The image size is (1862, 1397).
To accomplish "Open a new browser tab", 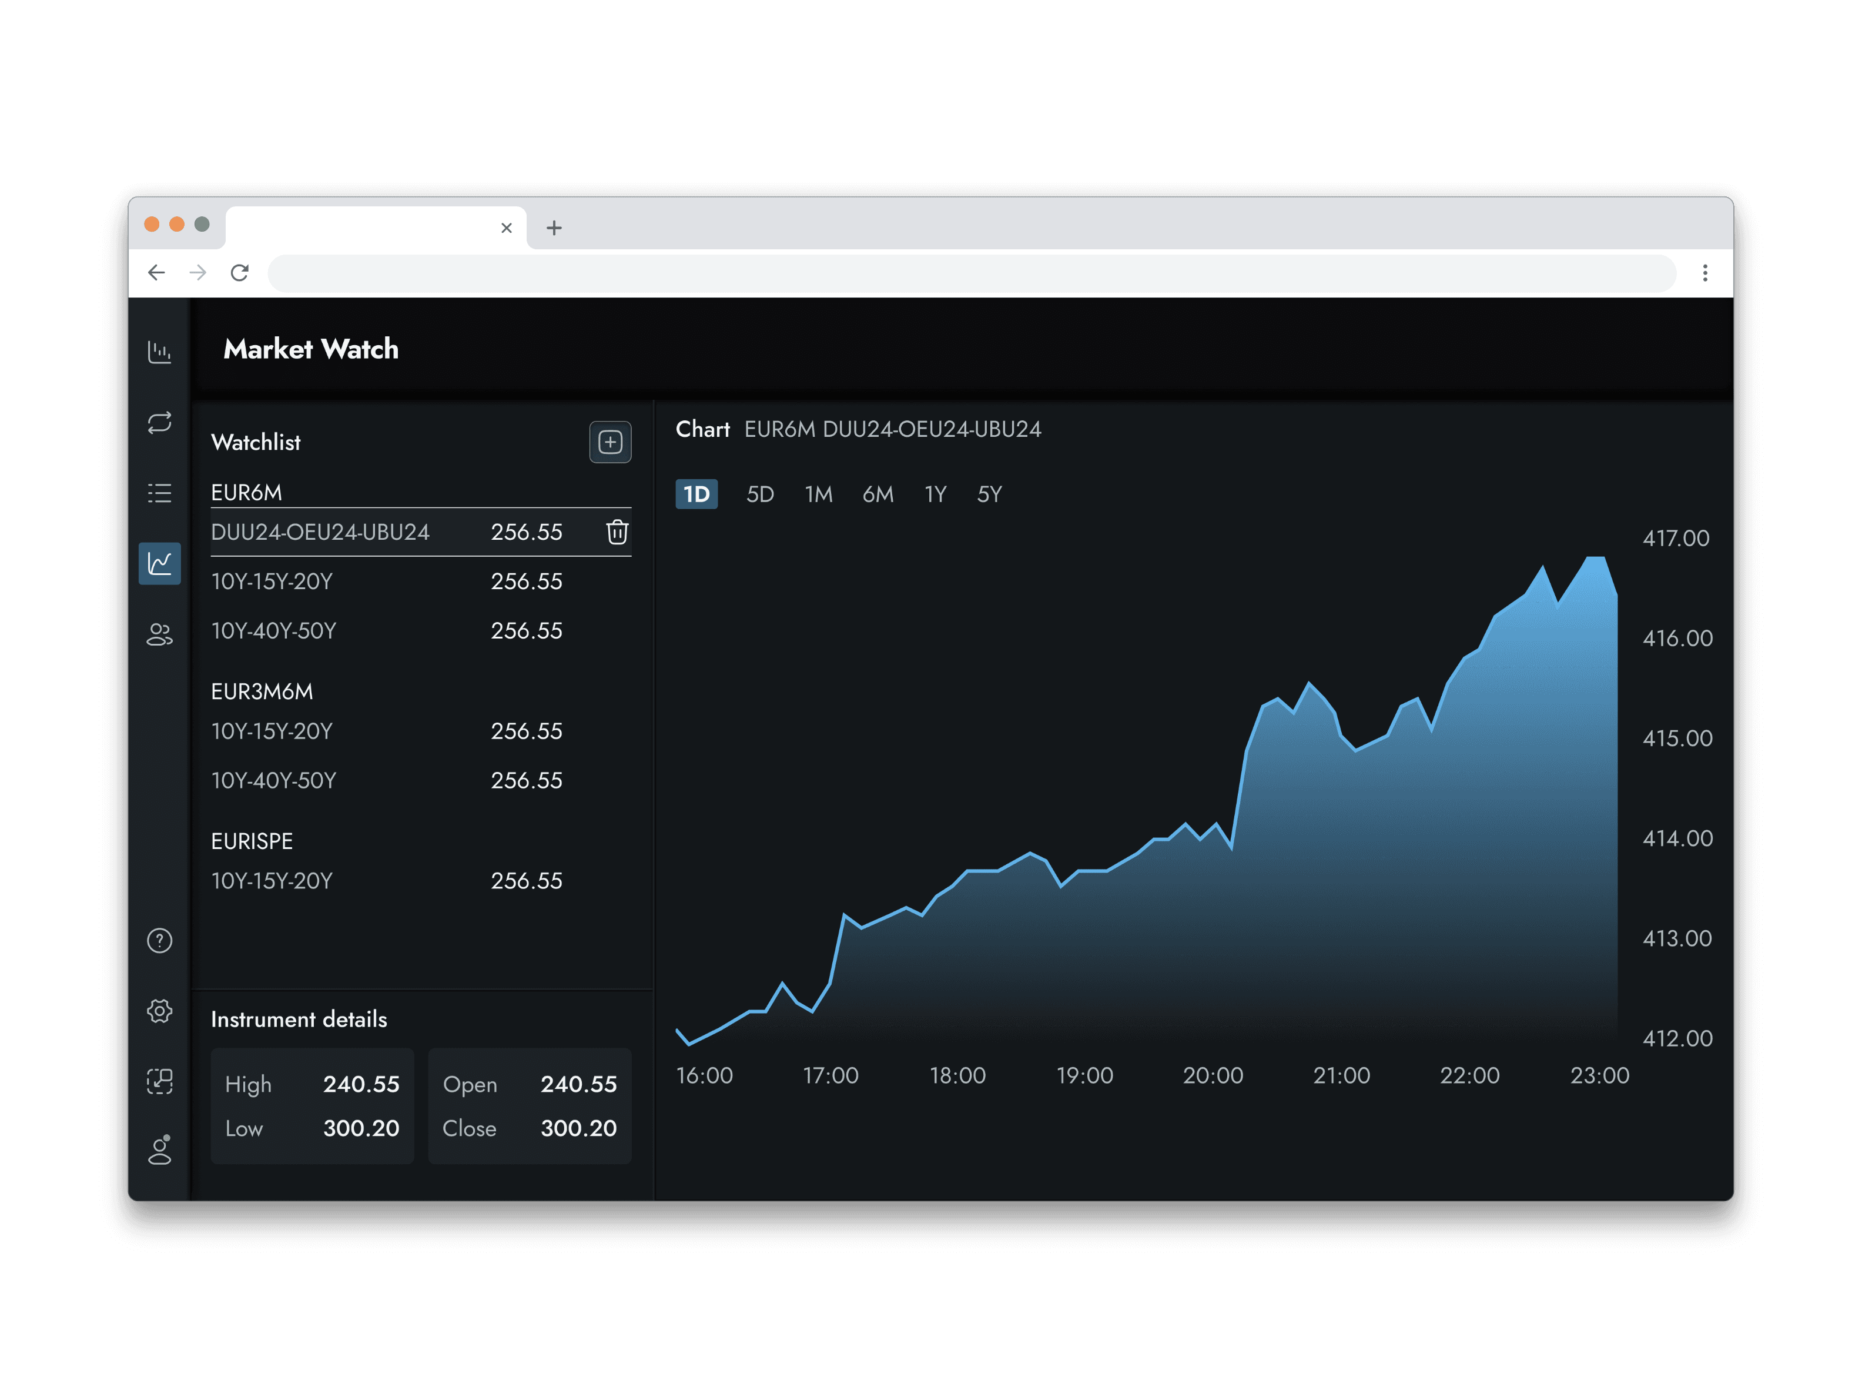I will click(x=554, y=228).
